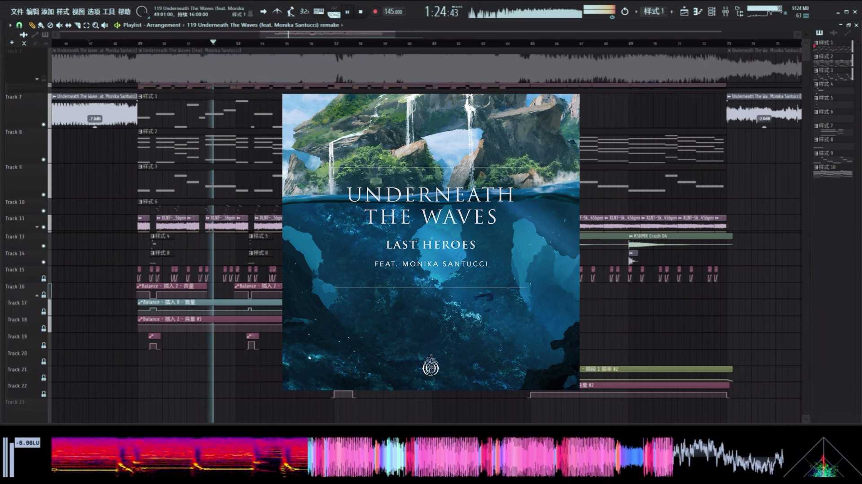Open the Browser/plugin picker icon

click(739, 11)
